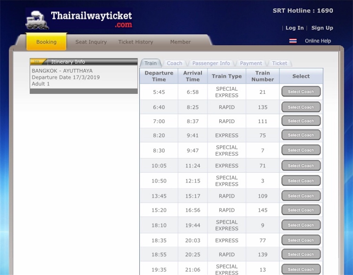
Task: Click the 8:37 arrival time cell
Action: coord(193,121)
